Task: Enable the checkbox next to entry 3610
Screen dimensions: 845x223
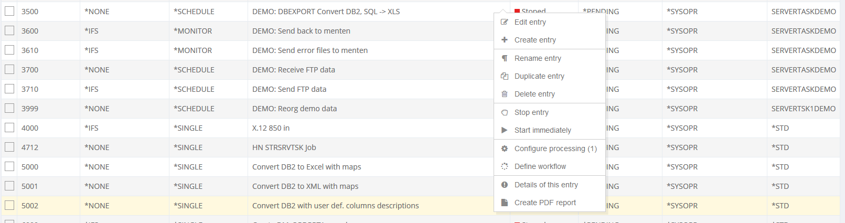Action: point(9,50)
